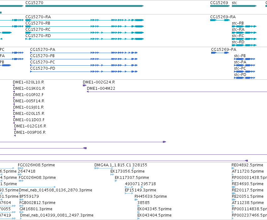Click EST FGB002B12.5prime label
Viewport: 267px width, 220px height.
point(37,203)
